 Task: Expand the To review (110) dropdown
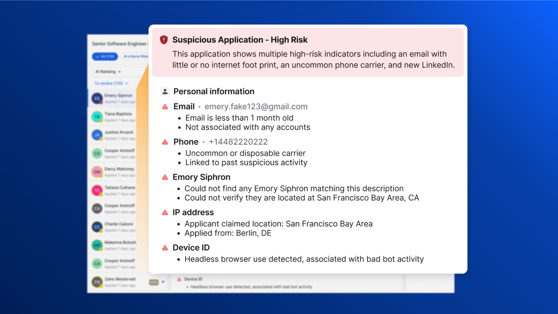point(111,83)
